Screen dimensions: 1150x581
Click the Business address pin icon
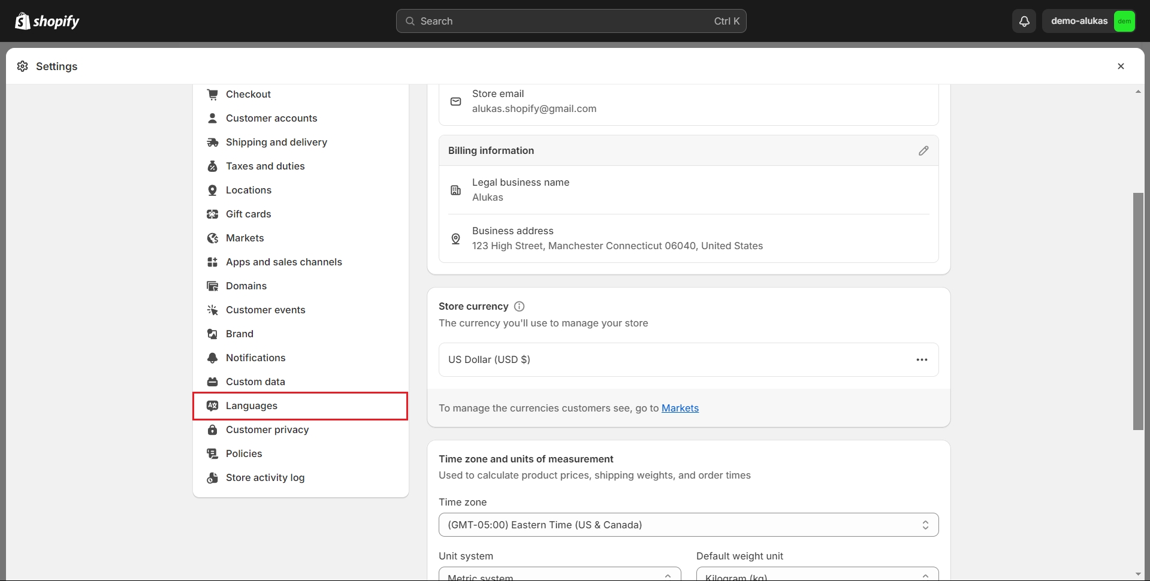[455, 239]
